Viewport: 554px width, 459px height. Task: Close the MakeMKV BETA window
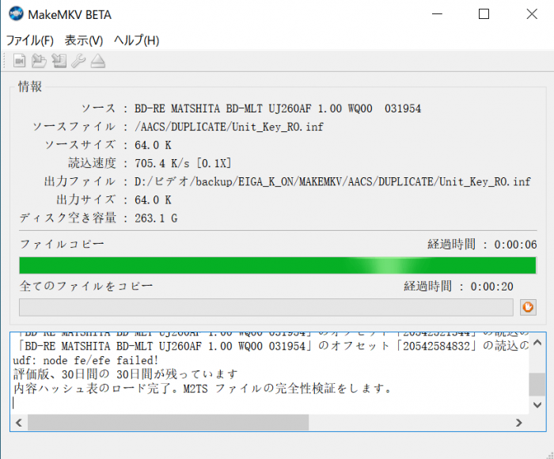532,14
